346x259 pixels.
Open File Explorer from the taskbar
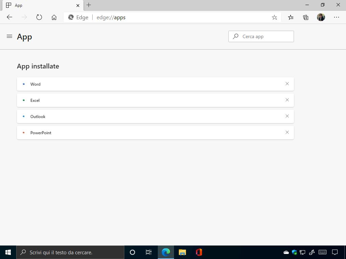coord(182,252)
